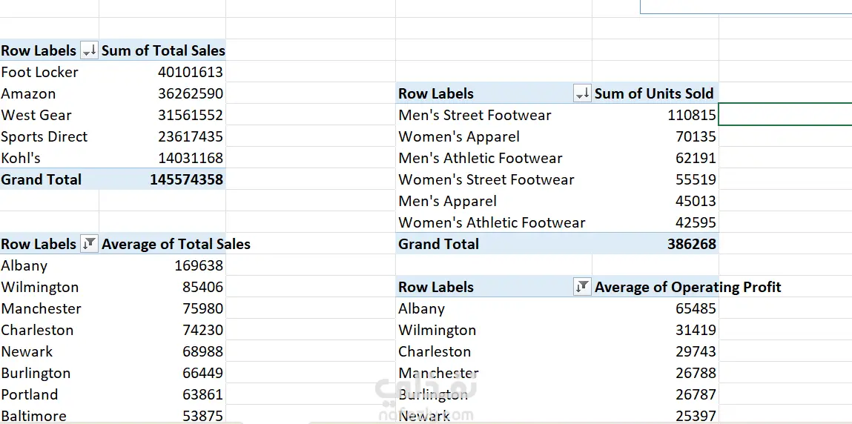Click the Amazon total sales value 36262590
The width and height of the screenshot is (852, 424).
click(x=190, y=93)
